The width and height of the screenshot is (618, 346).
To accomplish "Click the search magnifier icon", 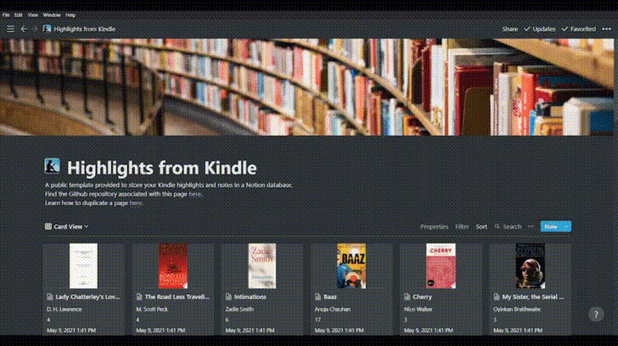I will point(497,226).
